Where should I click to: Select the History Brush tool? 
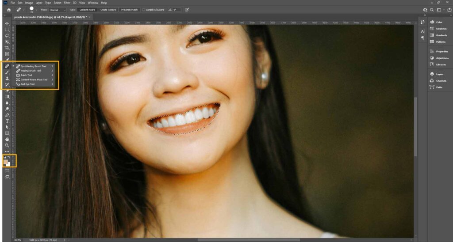pyautogui.click(x=7, y=84)
